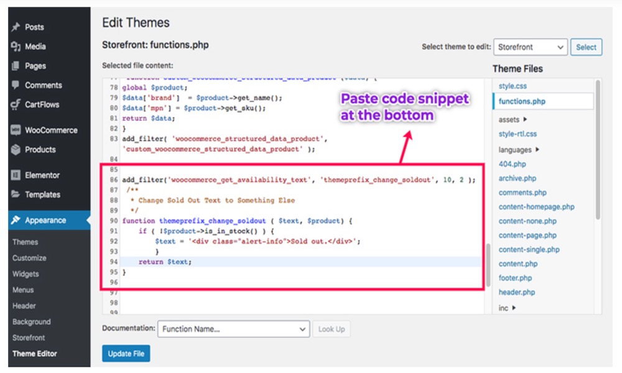The height and width of the screenshot is (373, 622).
Task: Click the code editor vertical scrollbar
Action: click(488, 265)
